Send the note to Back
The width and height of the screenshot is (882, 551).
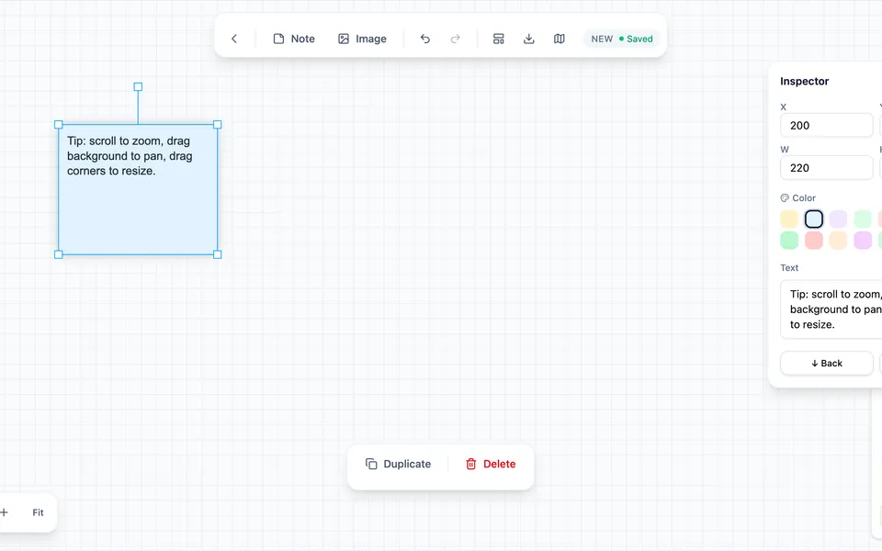point(826,364)
